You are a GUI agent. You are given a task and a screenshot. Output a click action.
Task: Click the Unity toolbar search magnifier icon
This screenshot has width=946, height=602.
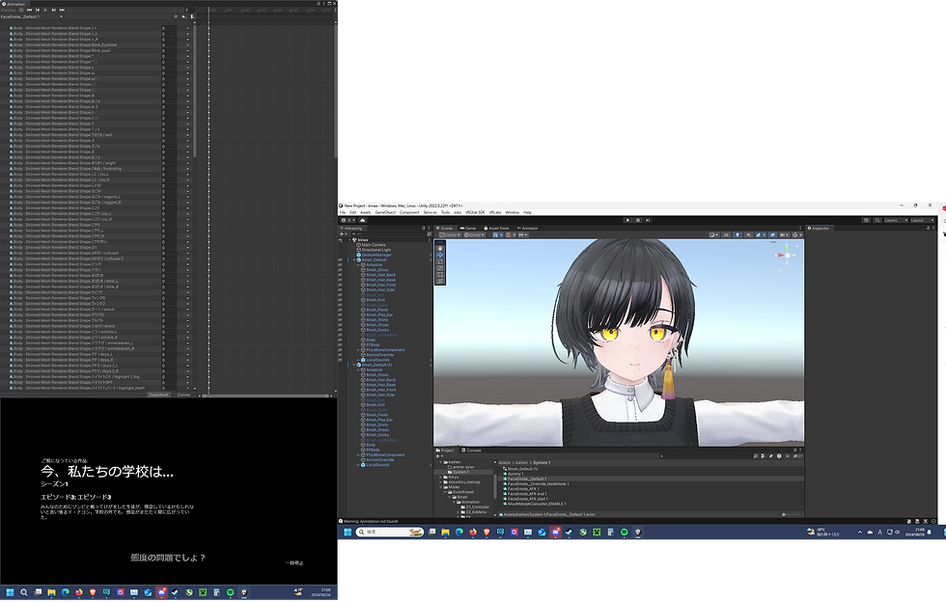coord(877,220)
